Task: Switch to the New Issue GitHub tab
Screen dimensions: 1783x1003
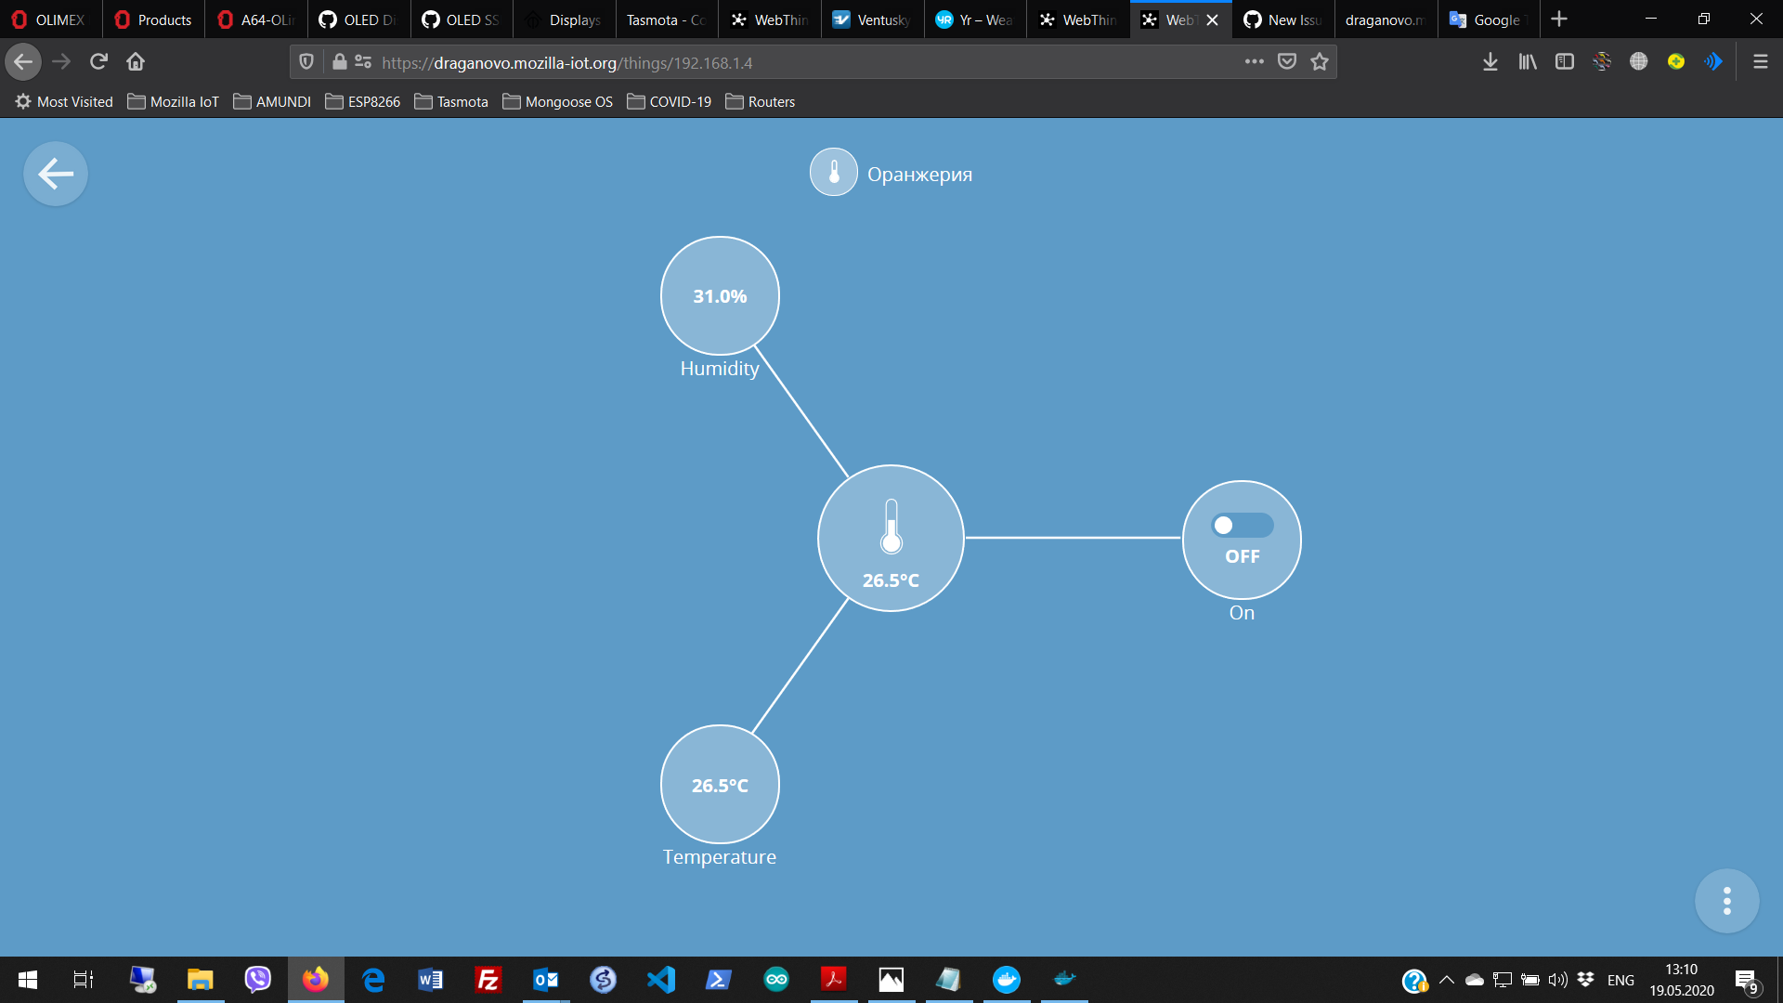Action: point(1283,20)
